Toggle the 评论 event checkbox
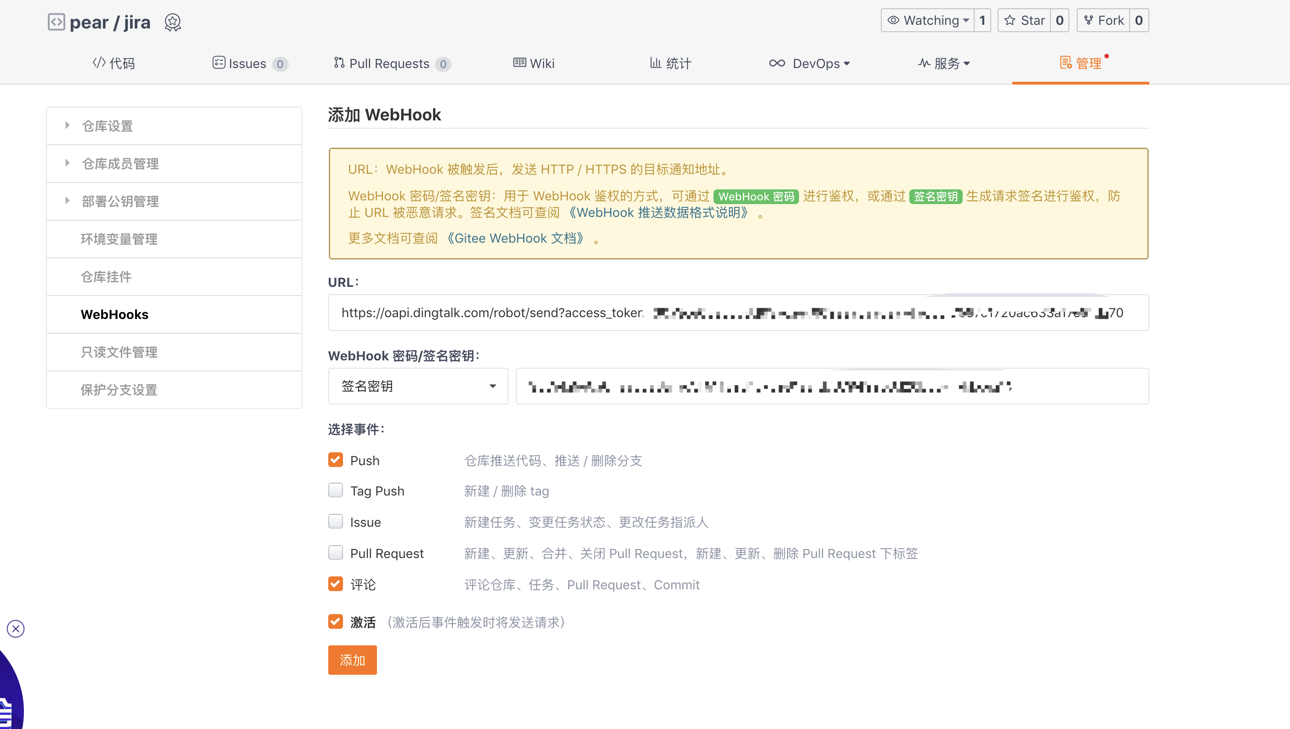The height and width of the screenshot is (729, 1290). point(336,584)
